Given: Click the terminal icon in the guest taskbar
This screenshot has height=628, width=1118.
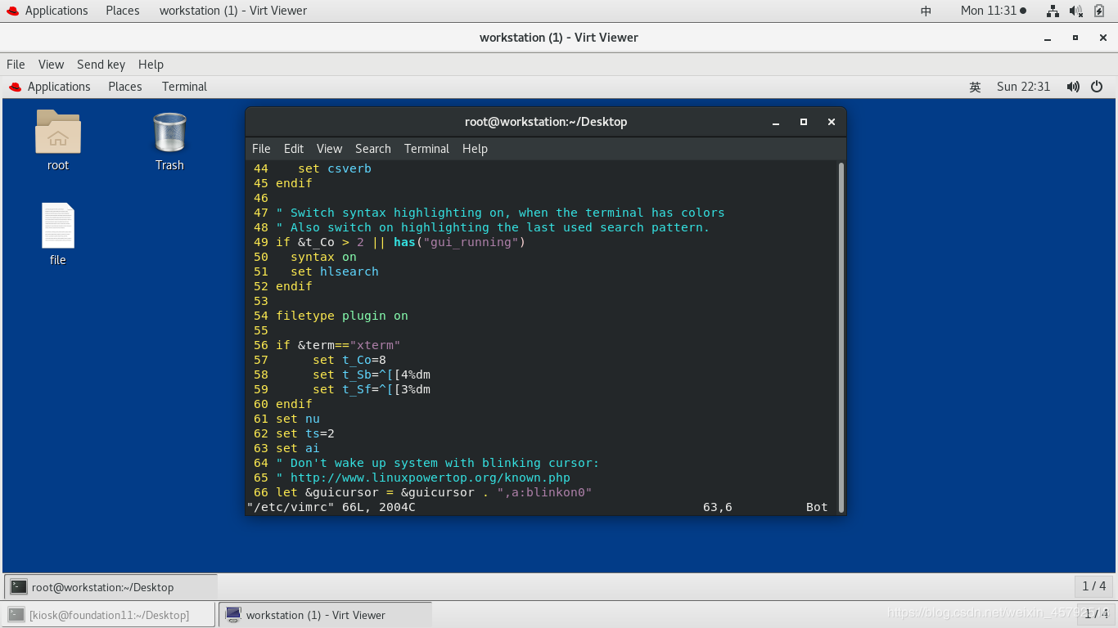Looking at the screenshot, I should tap(19, 586).
